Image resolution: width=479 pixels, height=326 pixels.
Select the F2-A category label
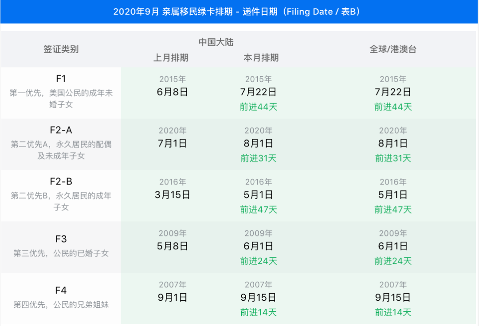point(61,130)
